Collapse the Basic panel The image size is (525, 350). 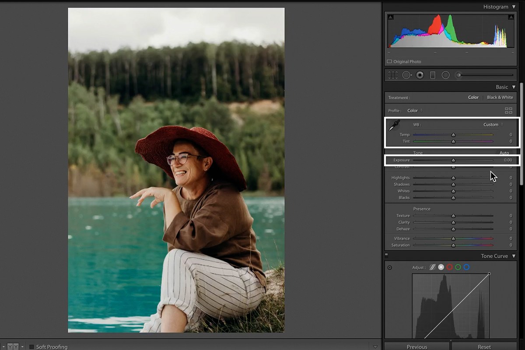(x=514, y=87)
